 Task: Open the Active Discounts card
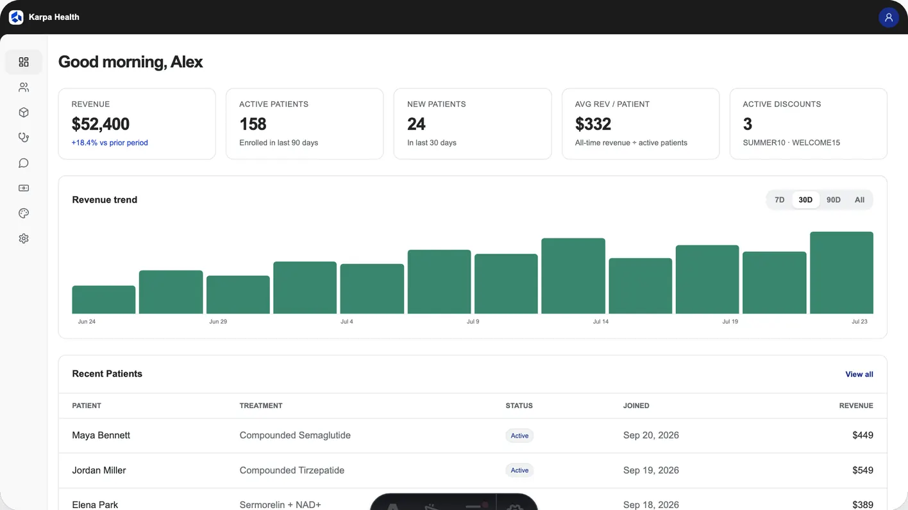point(808,124)
